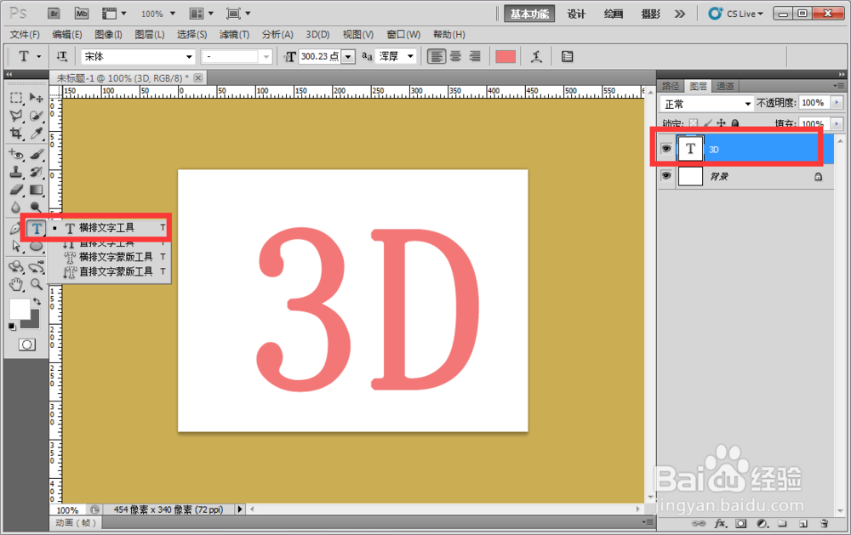851x535 pixels.
Task: Hide the 背景 (Background) layer
Action: 666,176
